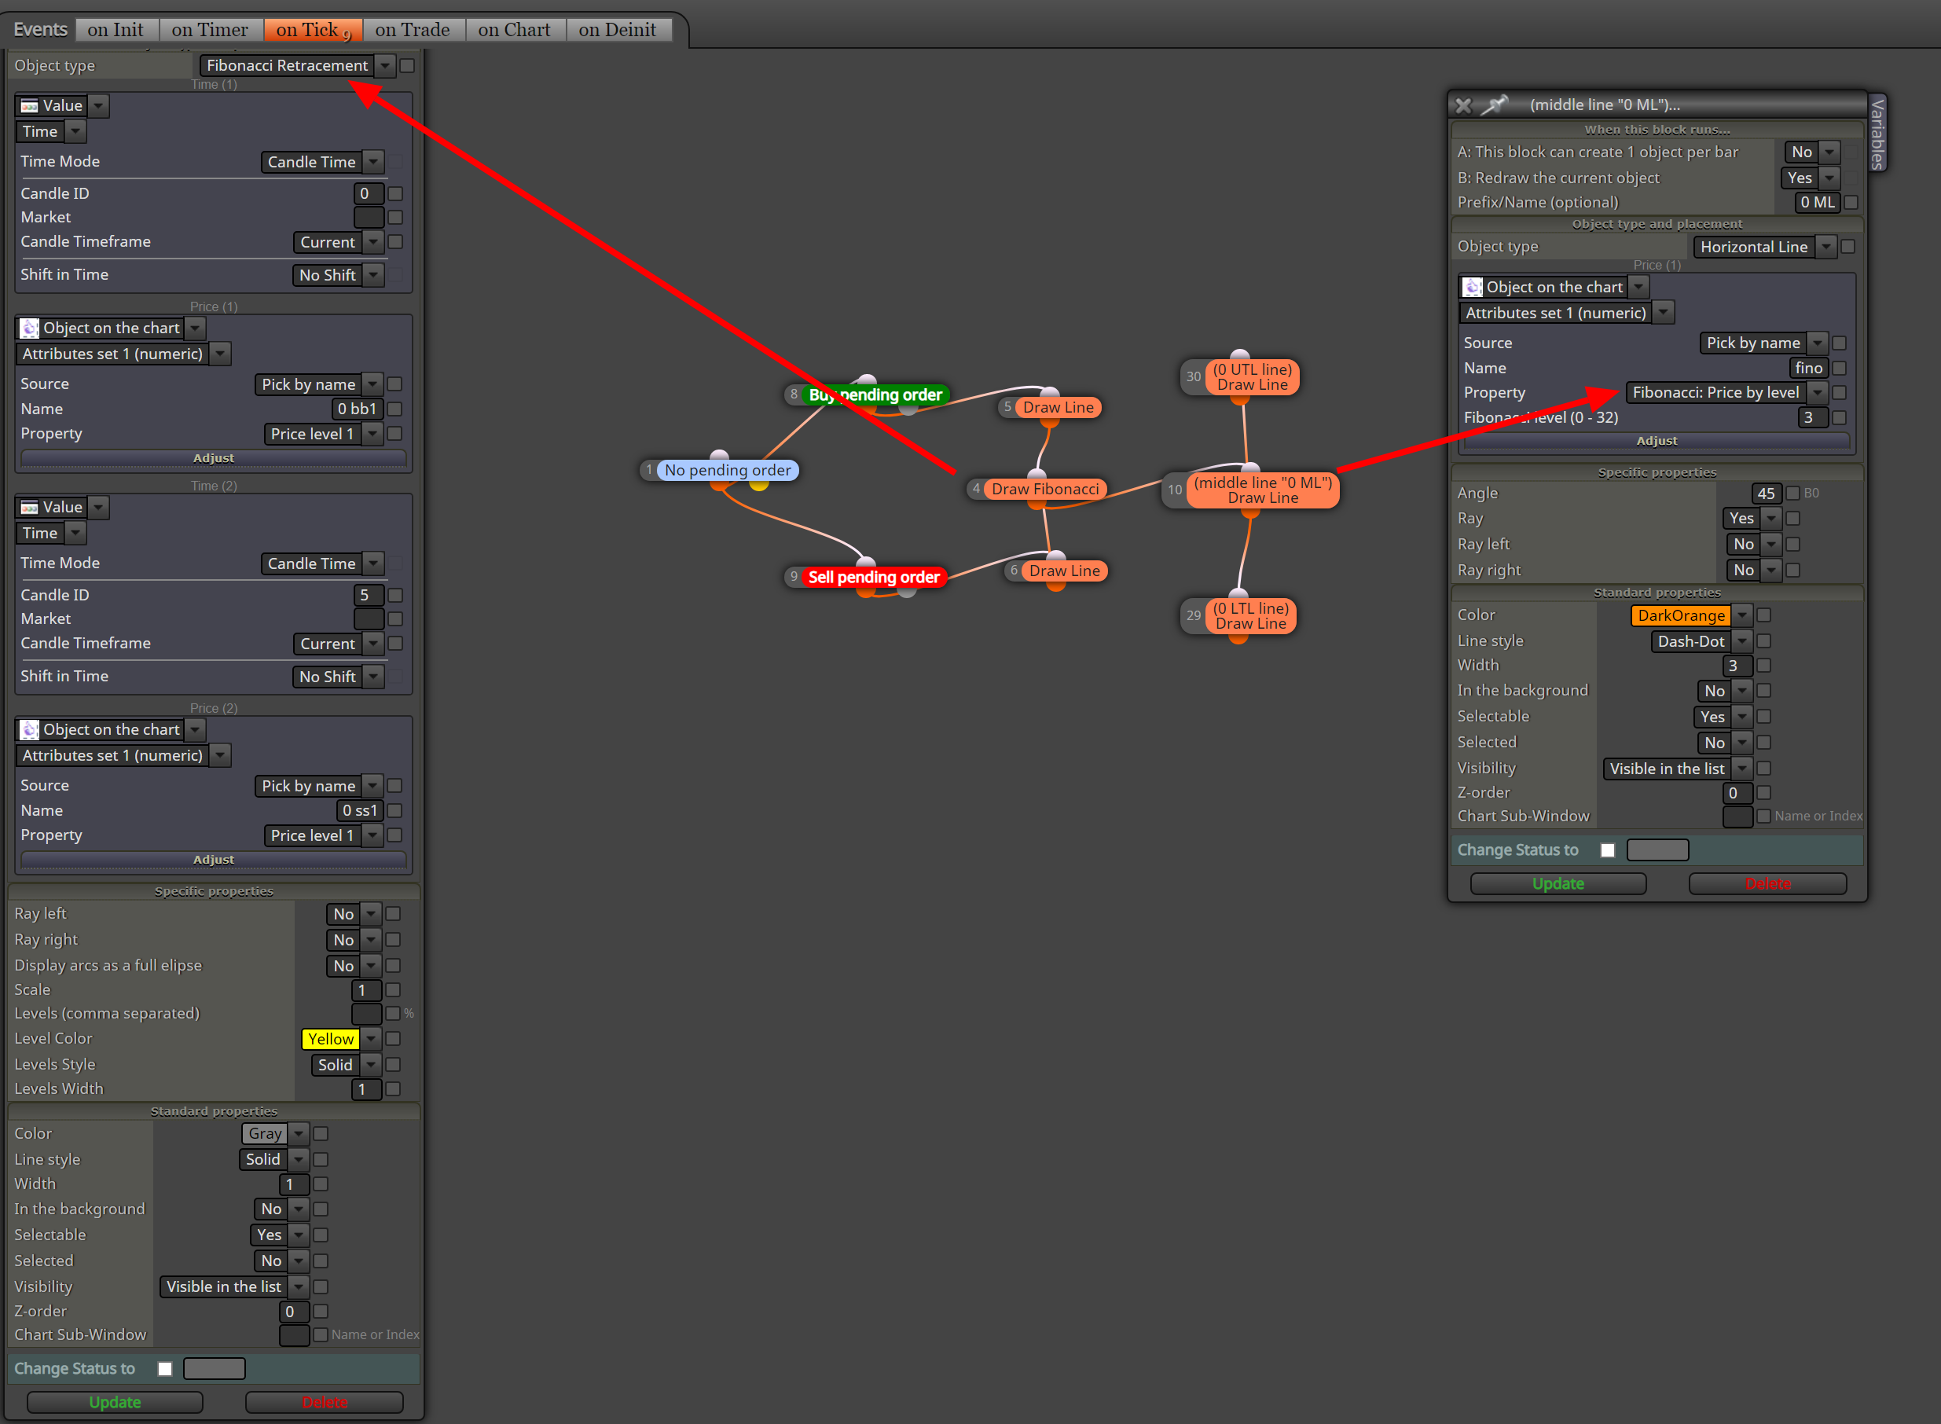Click the green Update button in right panel
1941x1424 pixels.
click(1558, 883)
